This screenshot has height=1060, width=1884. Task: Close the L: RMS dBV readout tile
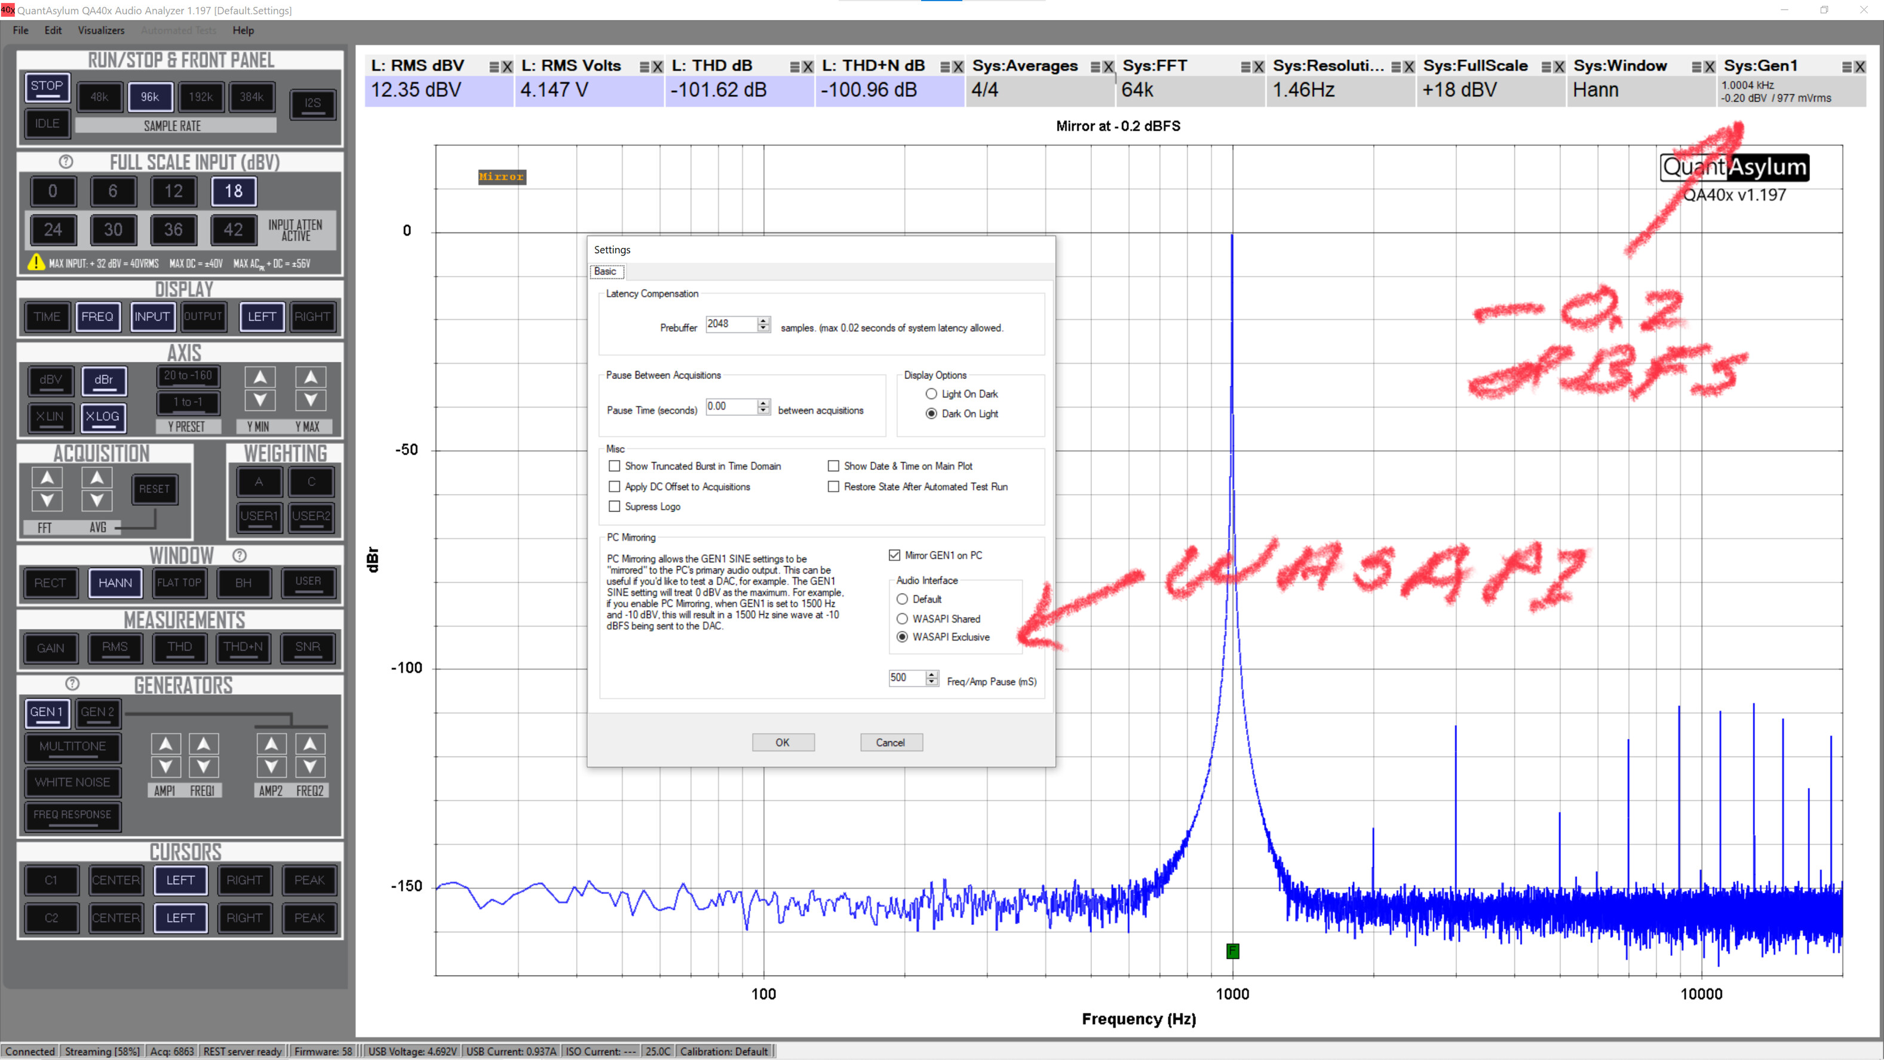(x=507, y=66)
